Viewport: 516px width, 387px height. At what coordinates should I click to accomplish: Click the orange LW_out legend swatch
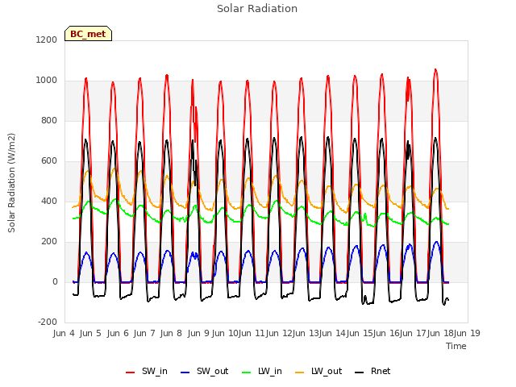(x=300, y=372)
